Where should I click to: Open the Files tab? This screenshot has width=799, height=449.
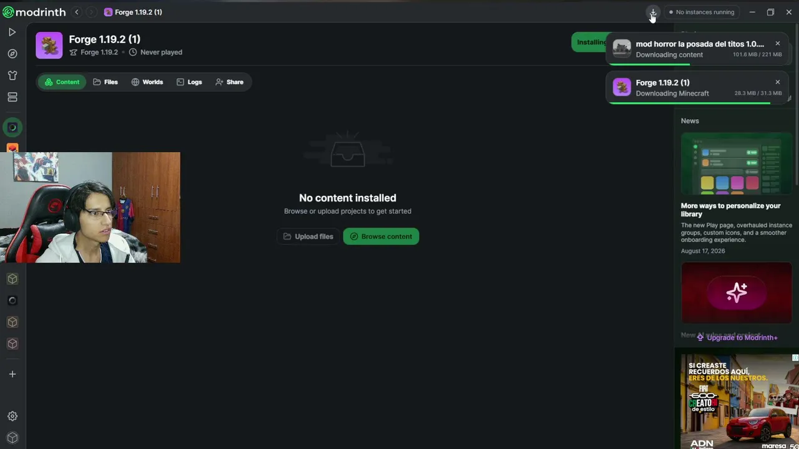pyautogui.click(x=105, y=82)
